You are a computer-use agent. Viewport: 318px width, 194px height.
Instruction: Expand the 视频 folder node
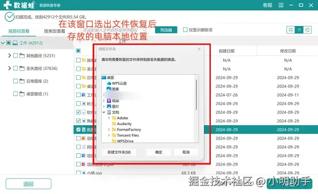[x=104, y=101]
